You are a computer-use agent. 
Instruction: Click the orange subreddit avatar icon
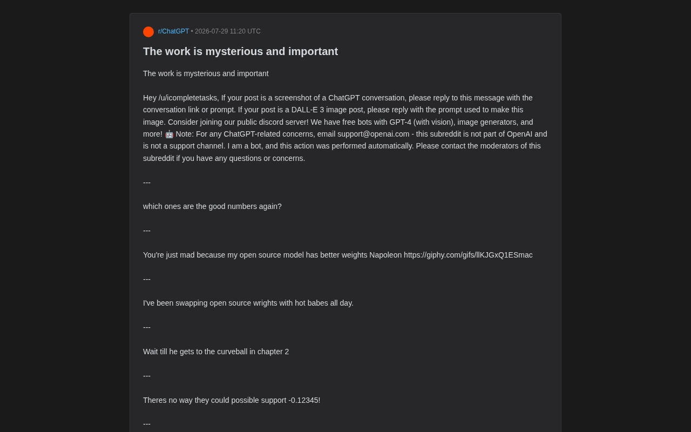pyautogui.click(x=148, y=32)
